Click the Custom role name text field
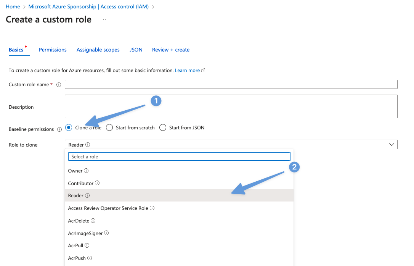 pos(231,84)
